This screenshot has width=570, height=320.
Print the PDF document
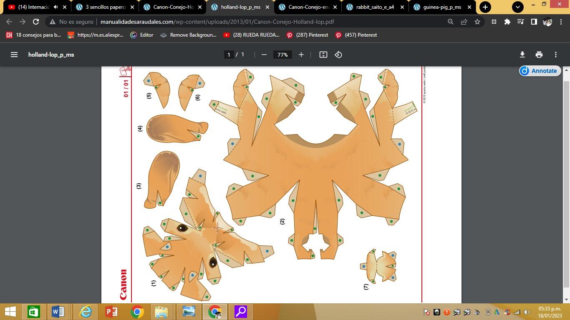tap(539, 55)
